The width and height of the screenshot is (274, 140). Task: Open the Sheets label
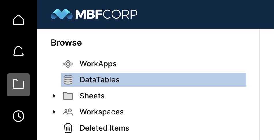(92, 96)
